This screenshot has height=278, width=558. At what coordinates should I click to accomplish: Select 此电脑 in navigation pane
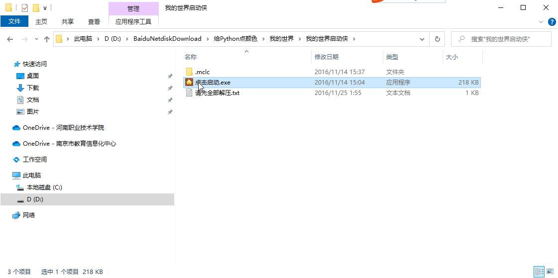[32, 175]
